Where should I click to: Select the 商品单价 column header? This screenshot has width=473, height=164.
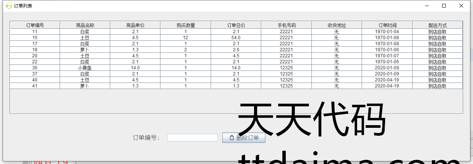(x=135, y=25)
